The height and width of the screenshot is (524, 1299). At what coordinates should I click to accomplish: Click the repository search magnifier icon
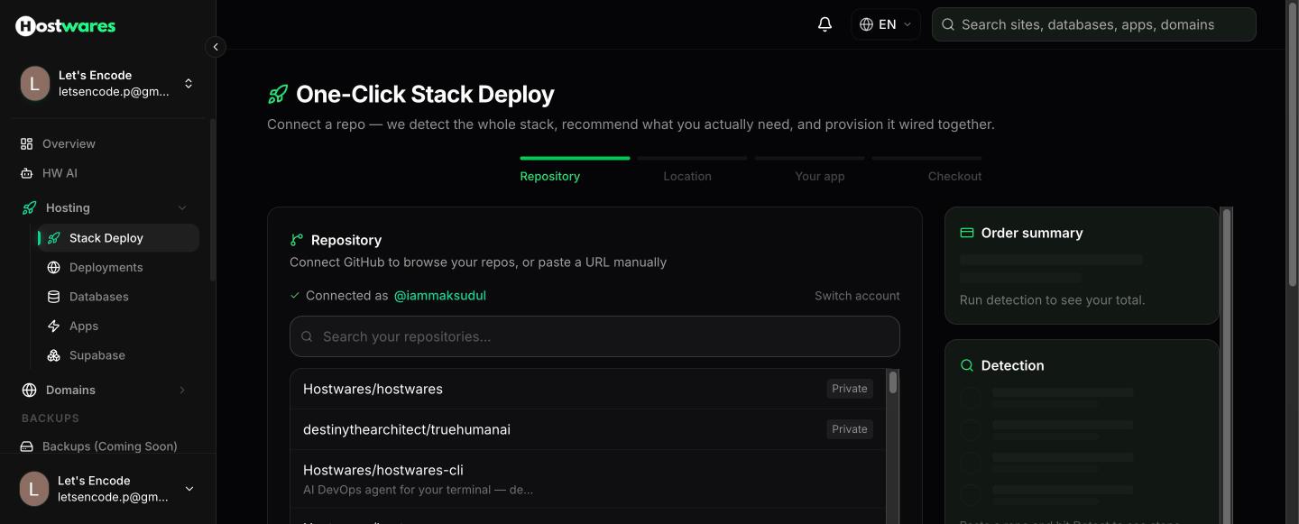(307, 336)
